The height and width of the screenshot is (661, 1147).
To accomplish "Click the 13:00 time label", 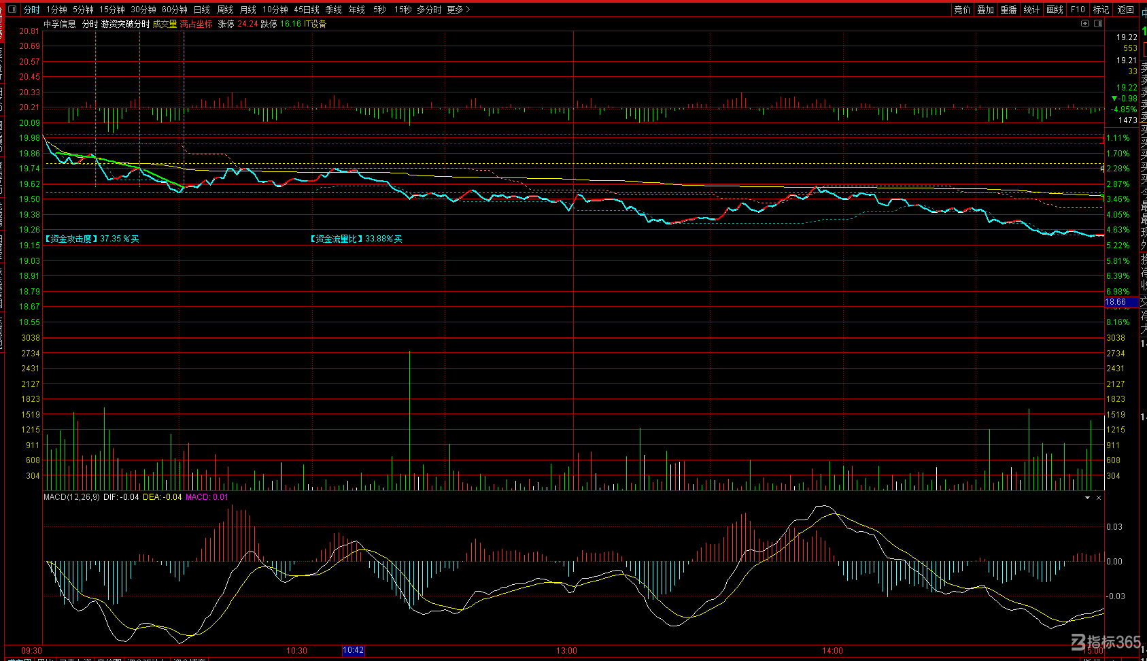I will coord(566,651).
